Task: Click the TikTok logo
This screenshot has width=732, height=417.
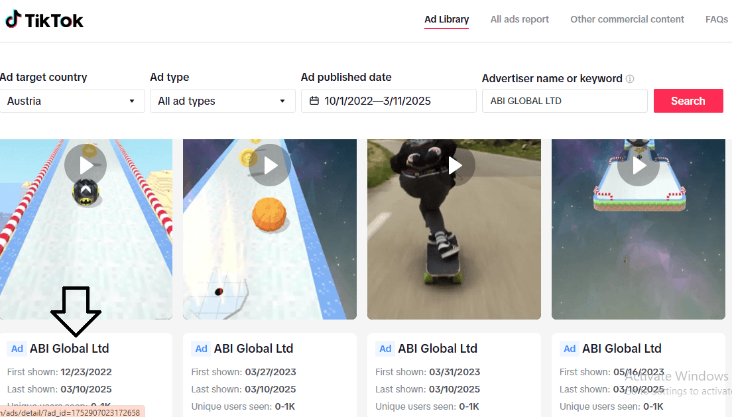Action: click(44, 20)
